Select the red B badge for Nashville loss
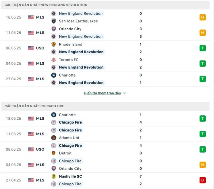The width and height of the screenshot is (214, 189). pyautogui.click(x=202, y=180)
